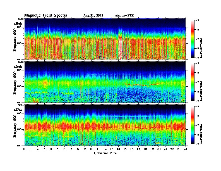Click the dD/dt panel label
This screenshot has height=171, width=221.
tap(18, 66)
